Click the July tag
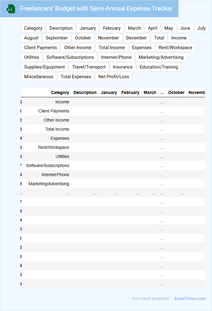This screenshot has width=212, height=311. pos(201,28)
